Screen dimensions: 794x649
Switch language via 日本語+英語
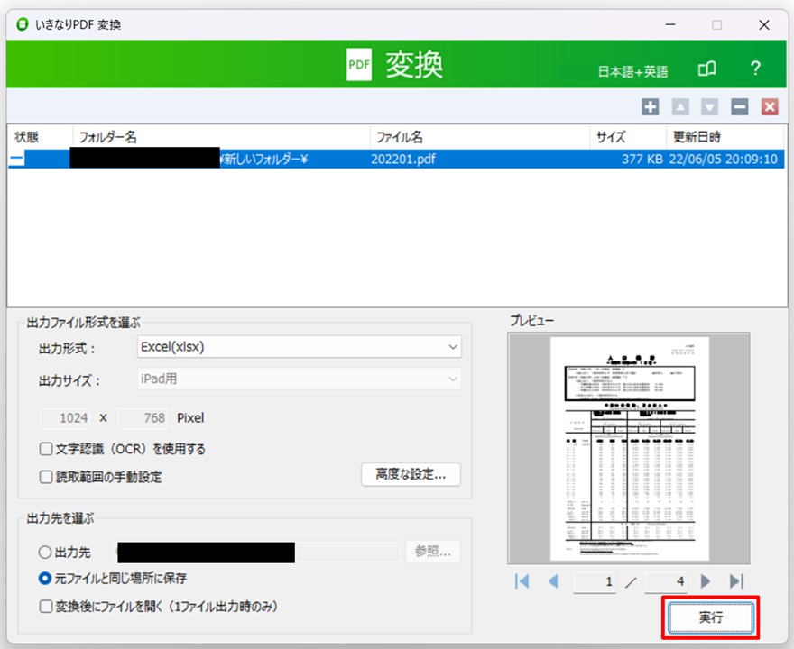pos(632,71)
